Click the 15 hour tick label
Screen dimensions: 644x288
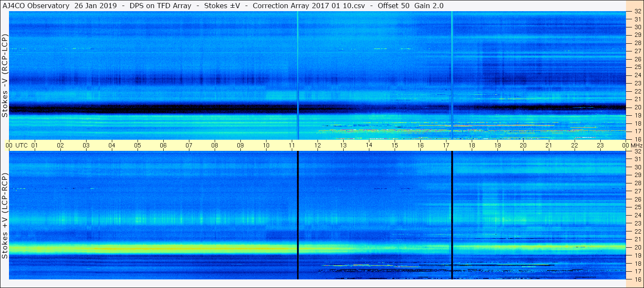pos(395,145)
